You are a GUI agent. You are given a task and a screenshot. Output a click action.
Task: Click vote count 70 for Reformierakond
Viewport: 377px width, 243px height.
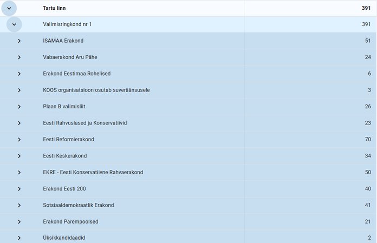pos(367,140)
